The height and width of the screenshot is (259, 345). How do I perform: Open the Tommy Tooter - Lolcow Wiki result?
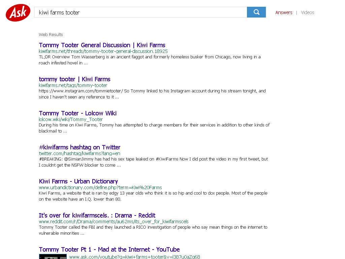[x=78, y=113]
